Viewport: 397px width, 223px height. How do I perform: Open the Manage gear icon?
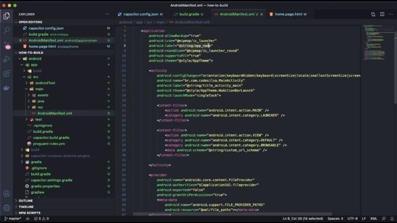(7, 208)
